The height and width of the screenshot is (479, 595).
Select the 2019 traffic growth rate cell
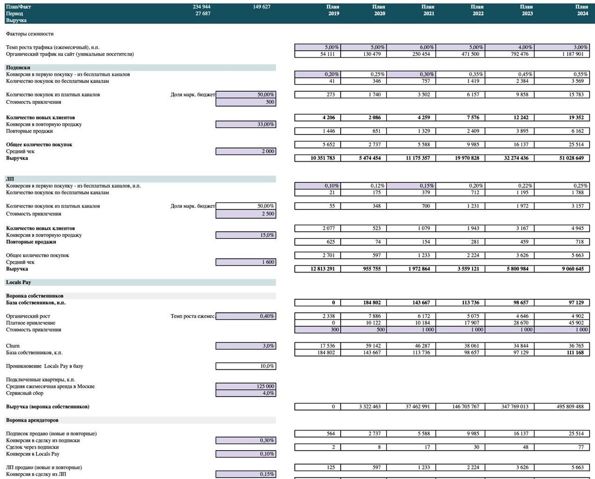317,47
